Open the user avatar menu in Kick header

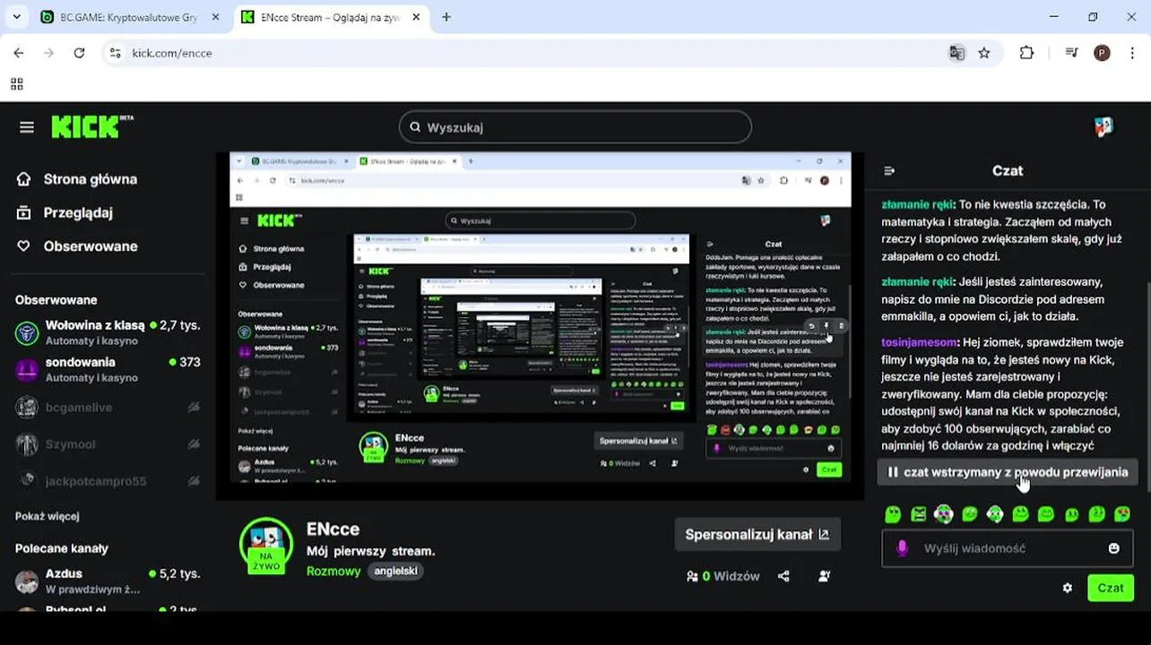(x=1103, y=127)
